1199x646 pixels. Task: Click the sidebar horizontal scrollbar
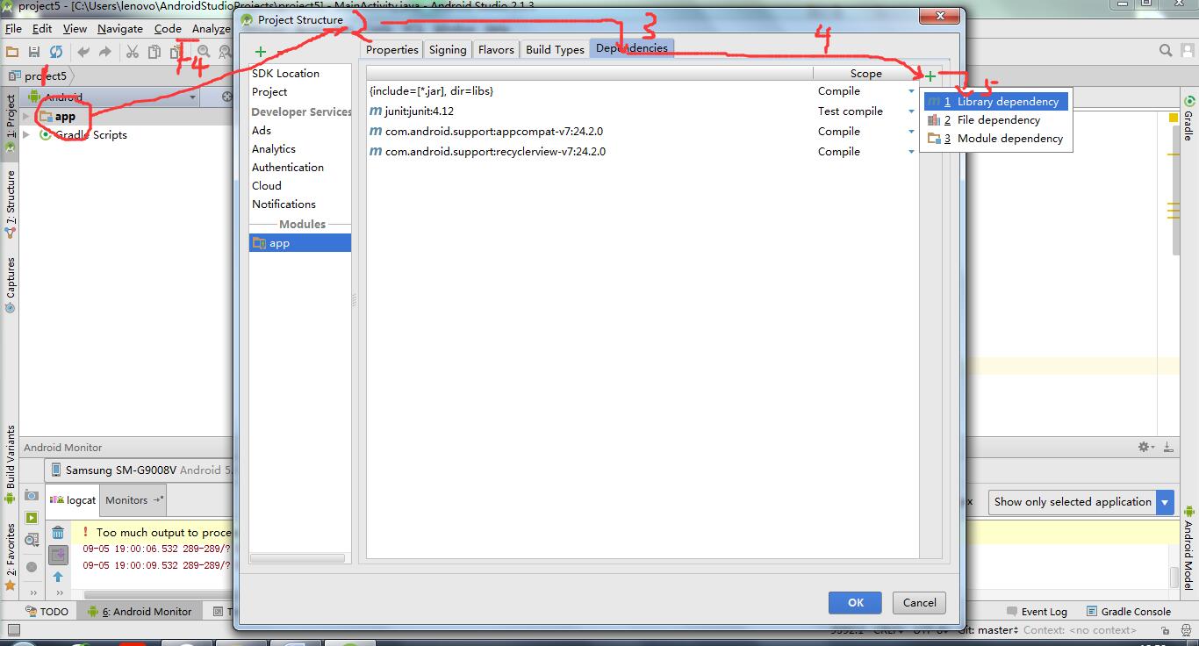click(298, 557)
